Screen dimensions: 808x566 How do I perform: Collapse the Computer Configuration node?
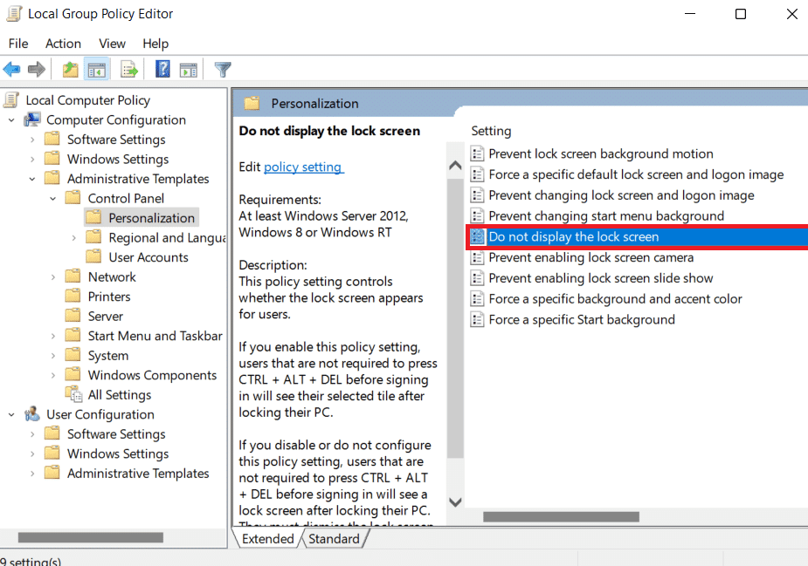click(x=11, y=119)
